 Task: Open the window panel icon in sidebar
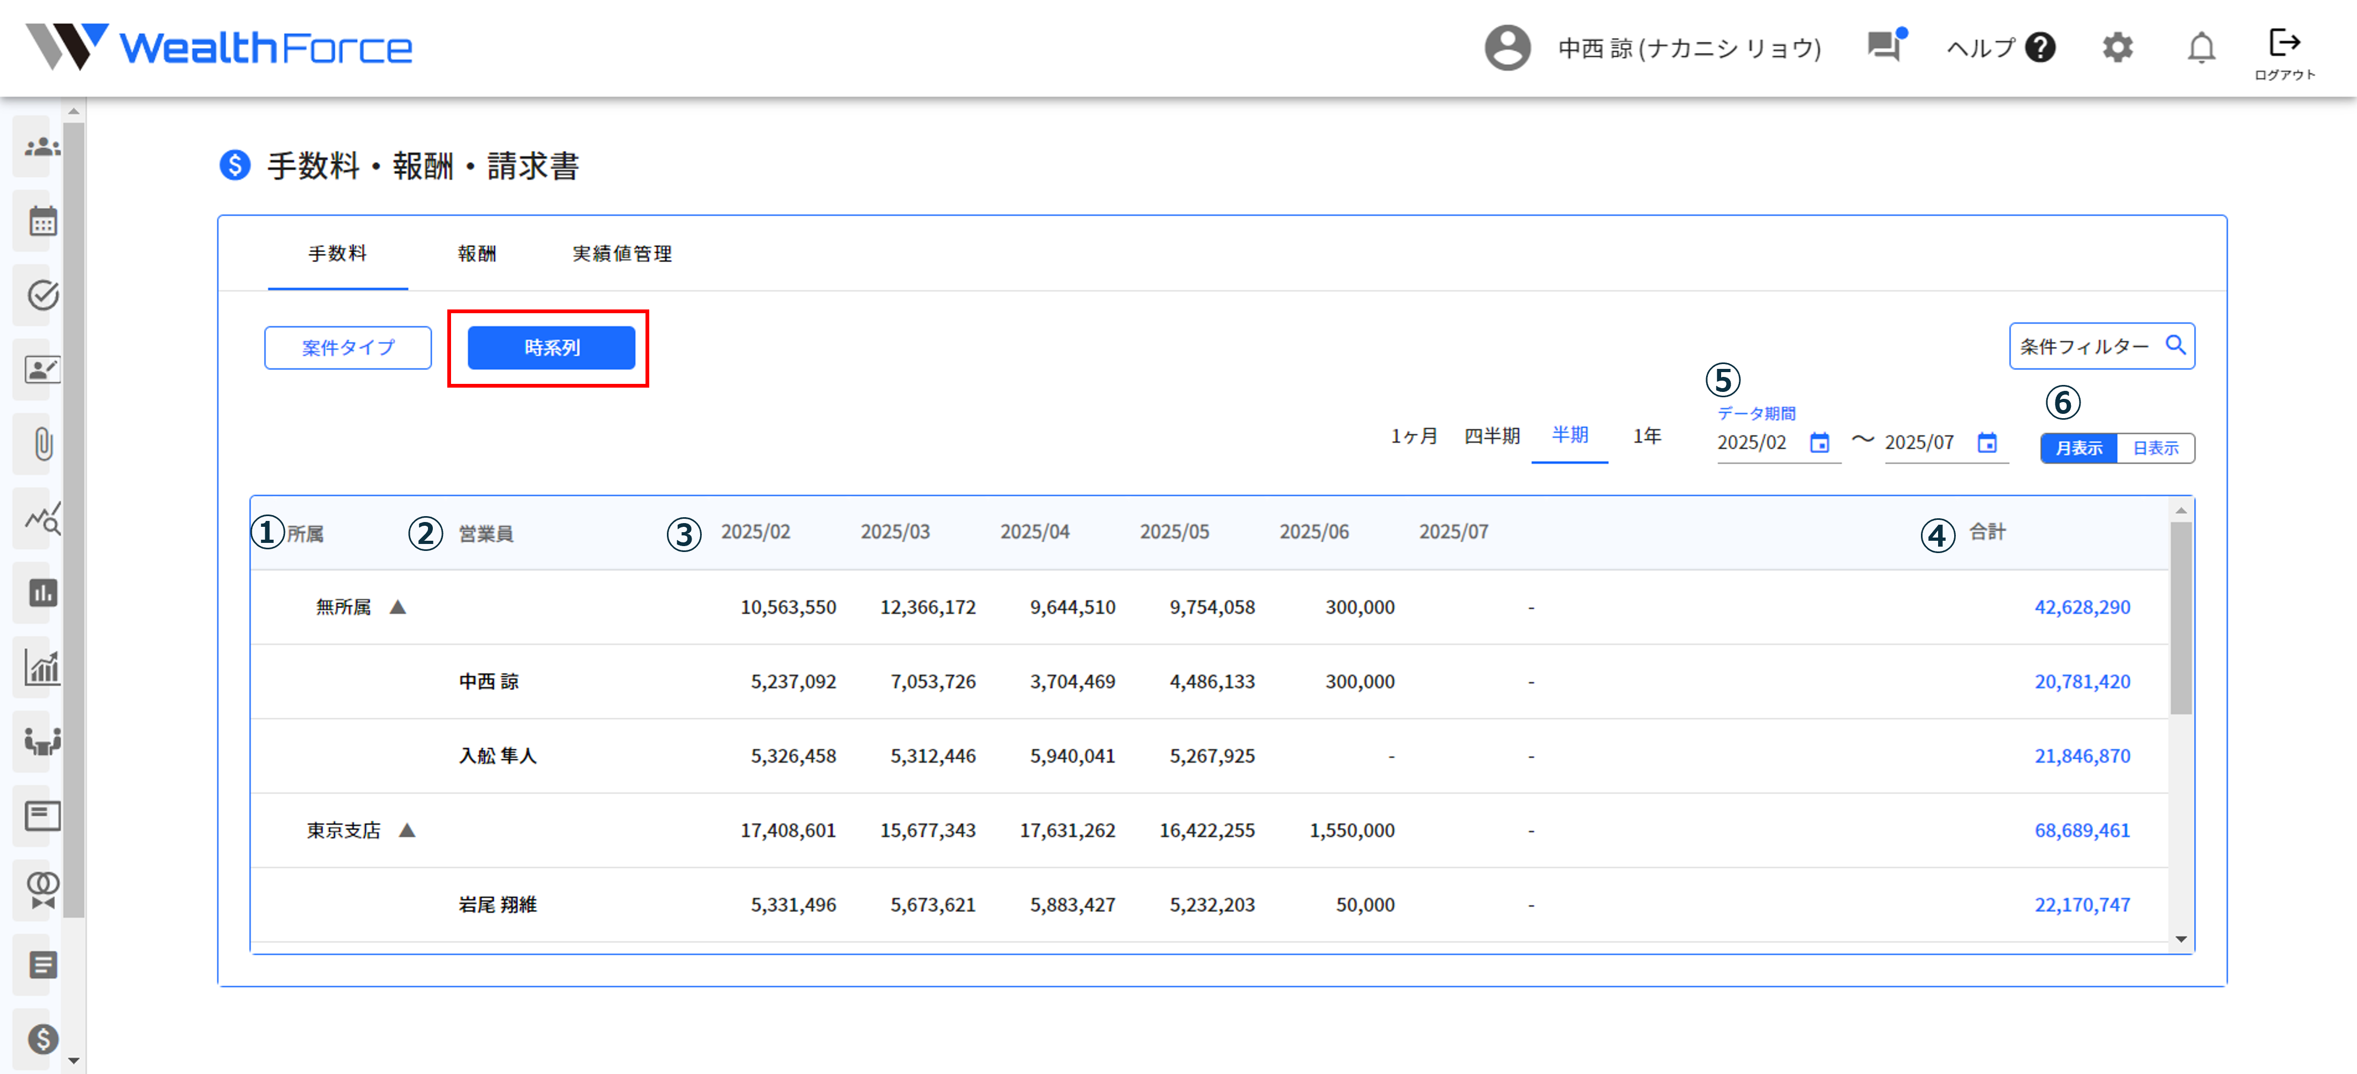tap(42, 816)
